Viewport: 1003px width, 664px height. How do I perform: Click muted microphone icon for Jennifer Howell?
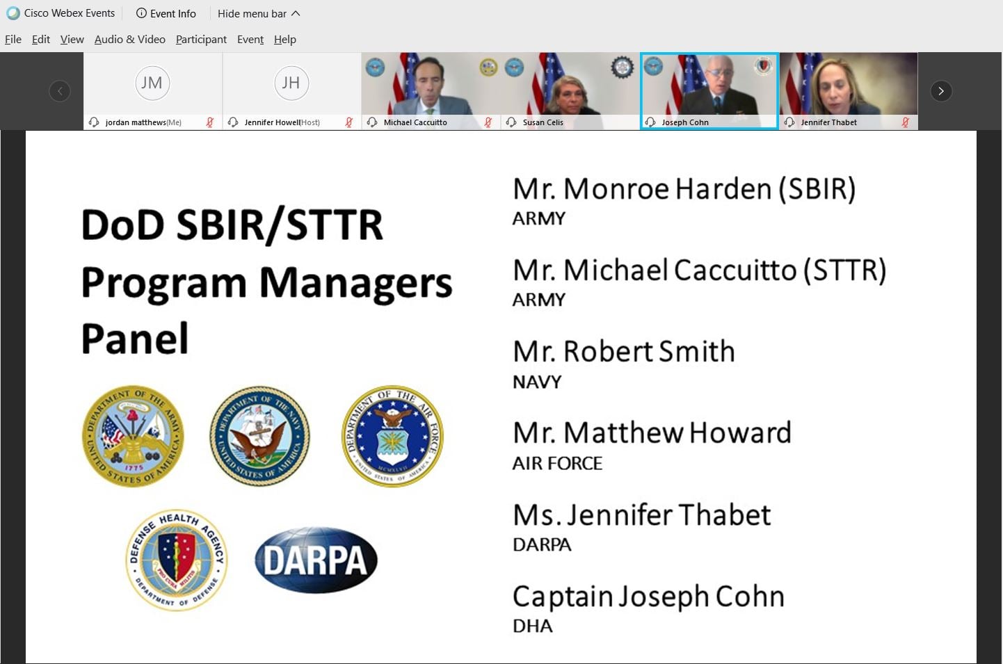pyautogui.click(x=348, y=122)
